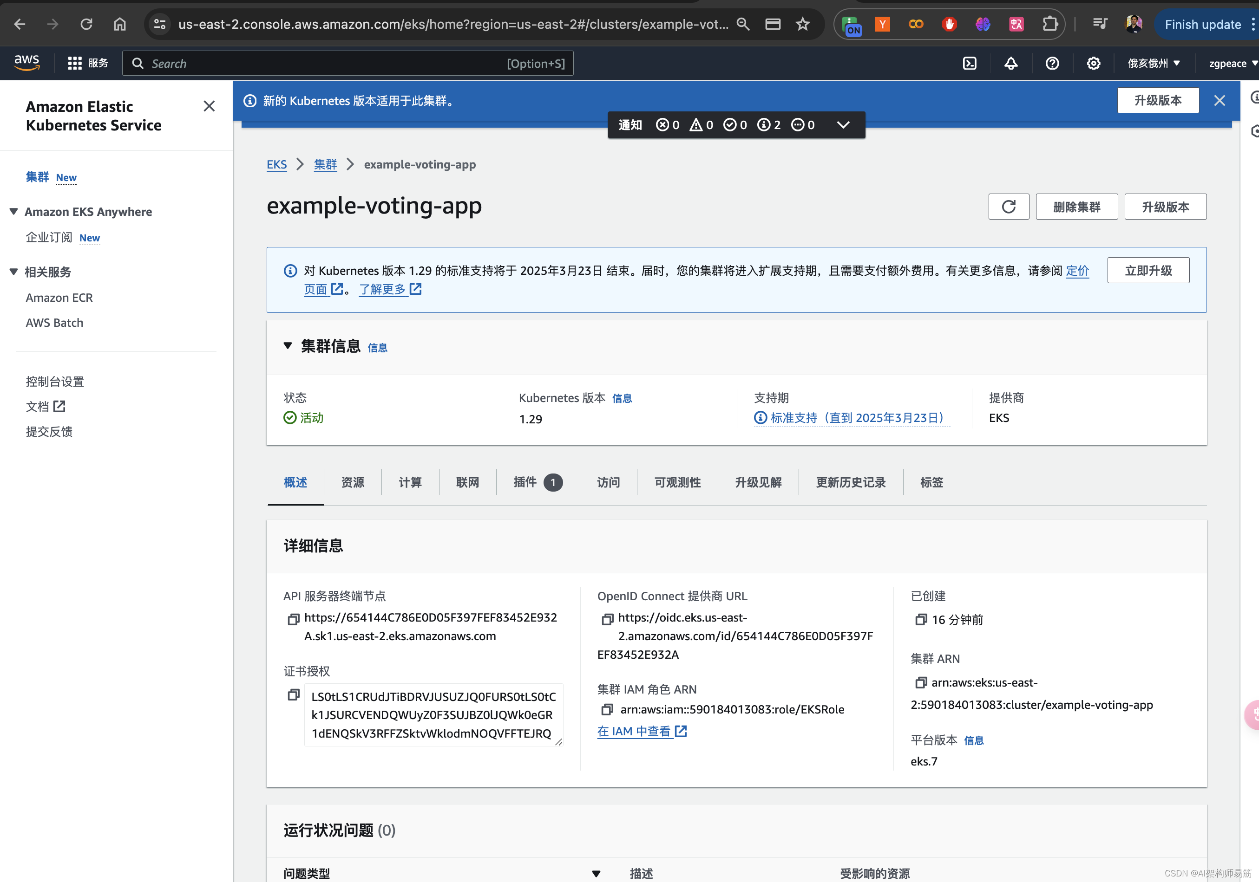Image resolution: width=1259 pixels, height=882 pixels.
Task: Copy the OpenID Connect provider URL
Action: click(607, 619)
